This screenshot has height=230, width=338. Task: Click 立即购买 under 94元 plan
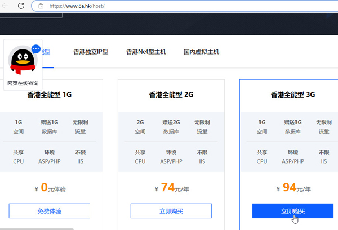pos(293,211)
